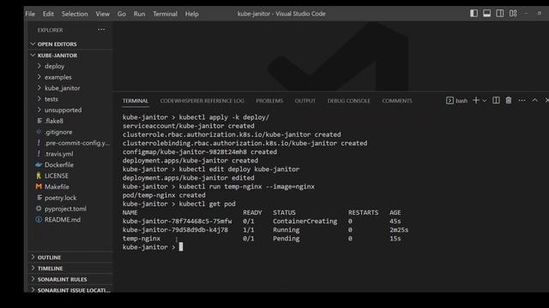This screenshot has height=308, width=549.
Task: Kill terminal with trash icon
Action: 509,101
